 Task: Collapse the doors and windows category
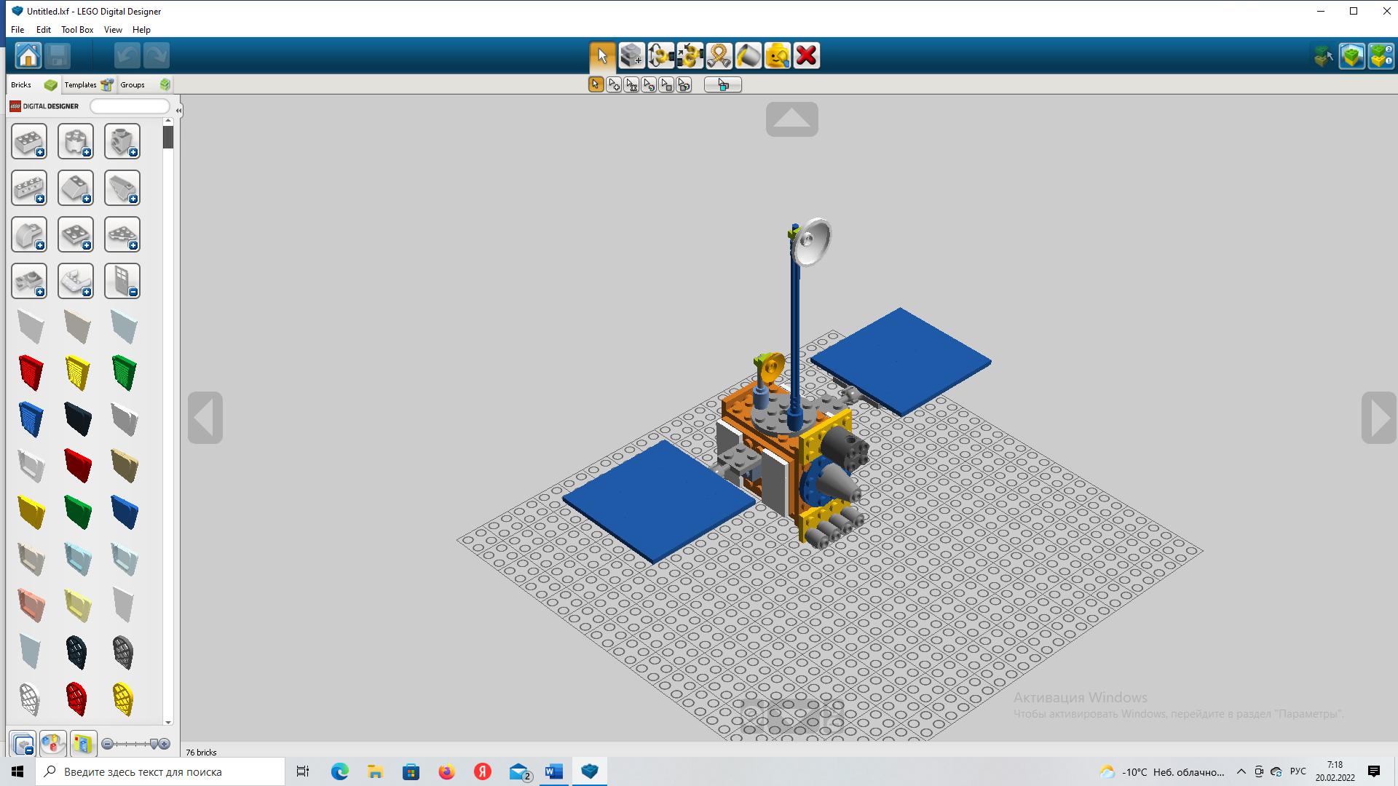[122, 282]
